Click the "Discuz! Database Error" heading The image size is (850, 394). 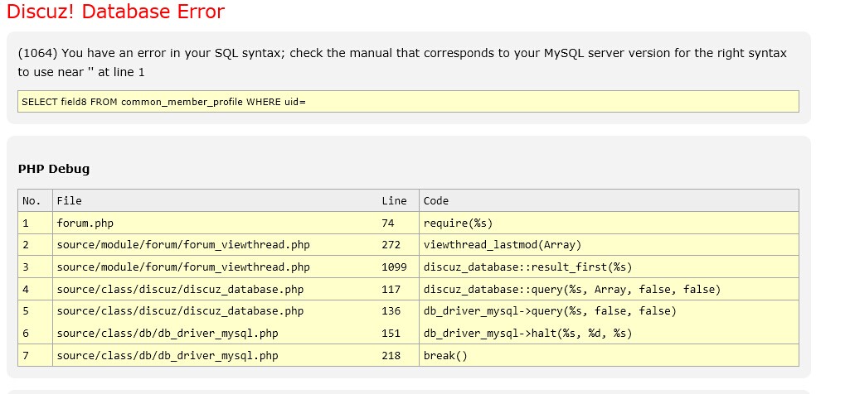pyautogui.click(x=115, y=12)
